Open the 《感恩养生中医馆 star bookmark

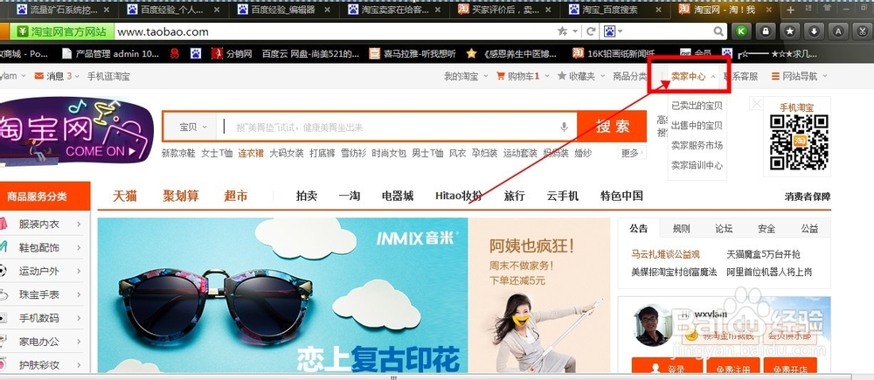(x=511, y=53)
